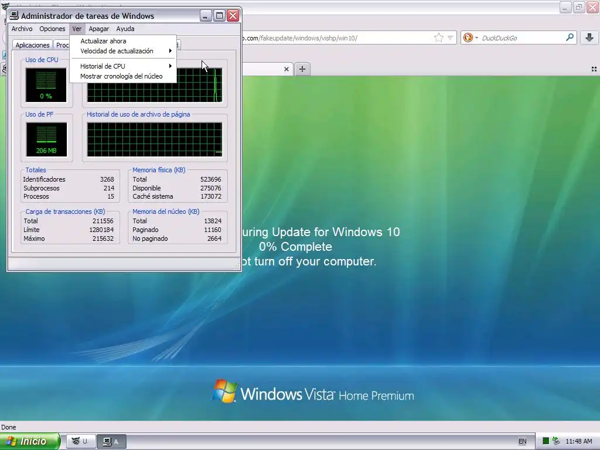Close the current browser tab
The width and height of the screenshot is (600, 450).
286,69
